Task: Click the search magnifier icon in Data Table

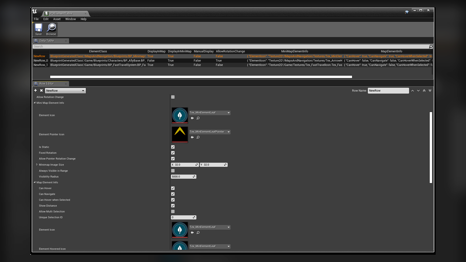Action: point(431,46)
